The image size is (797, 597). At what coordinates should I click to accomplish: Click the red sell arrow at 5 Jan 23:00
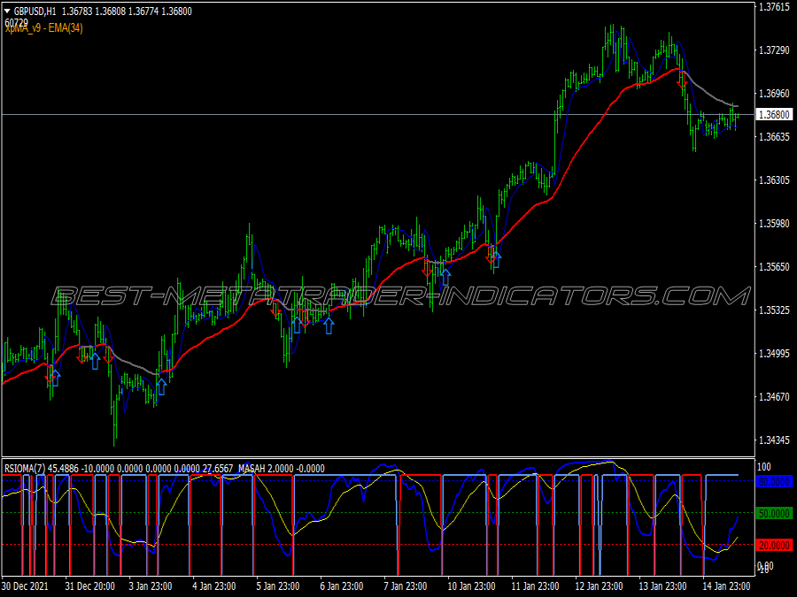(x=275, y=310)
